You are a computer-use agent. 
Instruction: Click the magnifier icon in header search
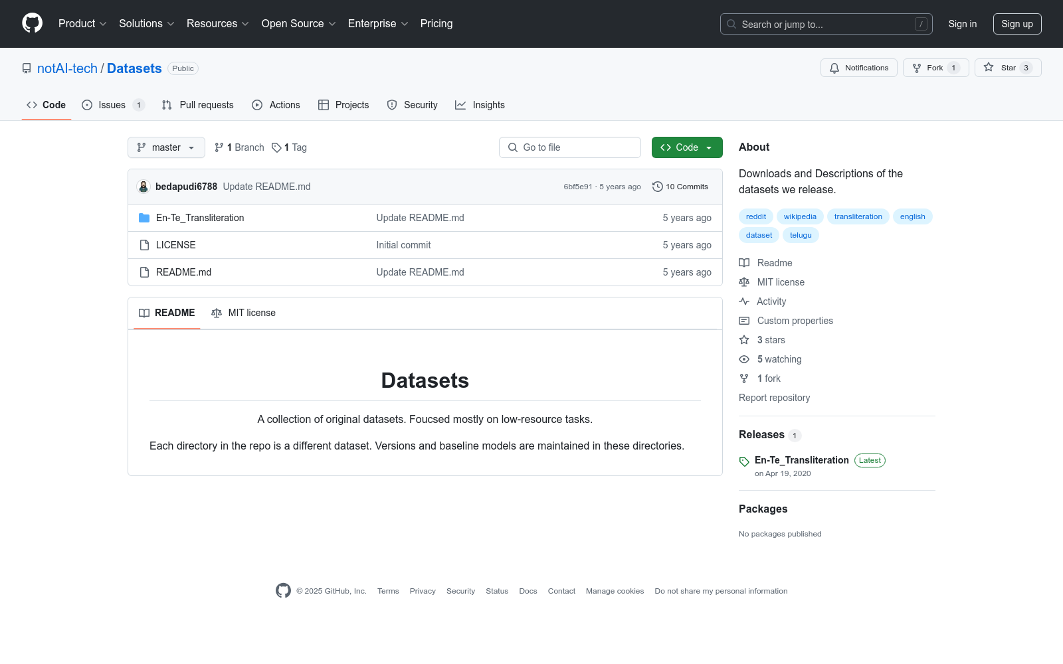(731, 24)
